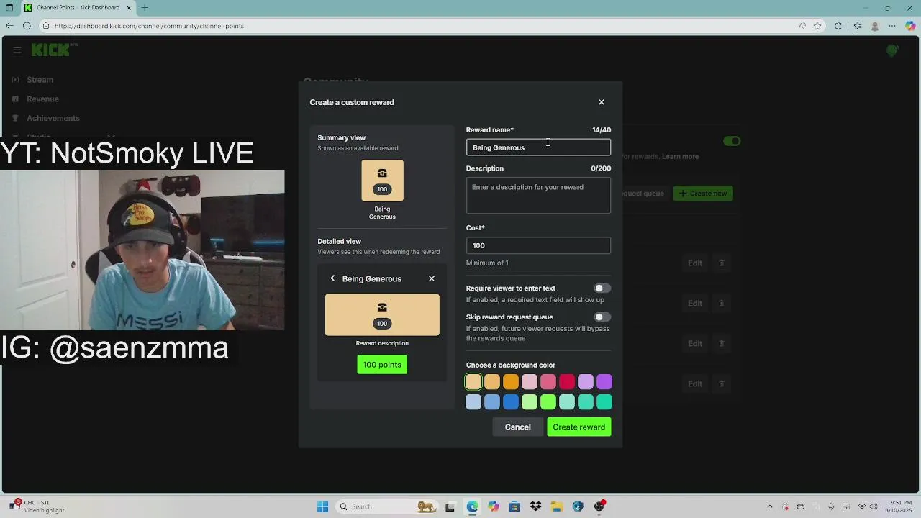
Task: Click the back chevron beside Being Generous
Action: pos(332,278)
